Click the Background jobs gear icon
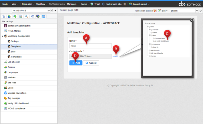Image resolution: width=203 pixels, height=124 pixels. pos(103,4)
